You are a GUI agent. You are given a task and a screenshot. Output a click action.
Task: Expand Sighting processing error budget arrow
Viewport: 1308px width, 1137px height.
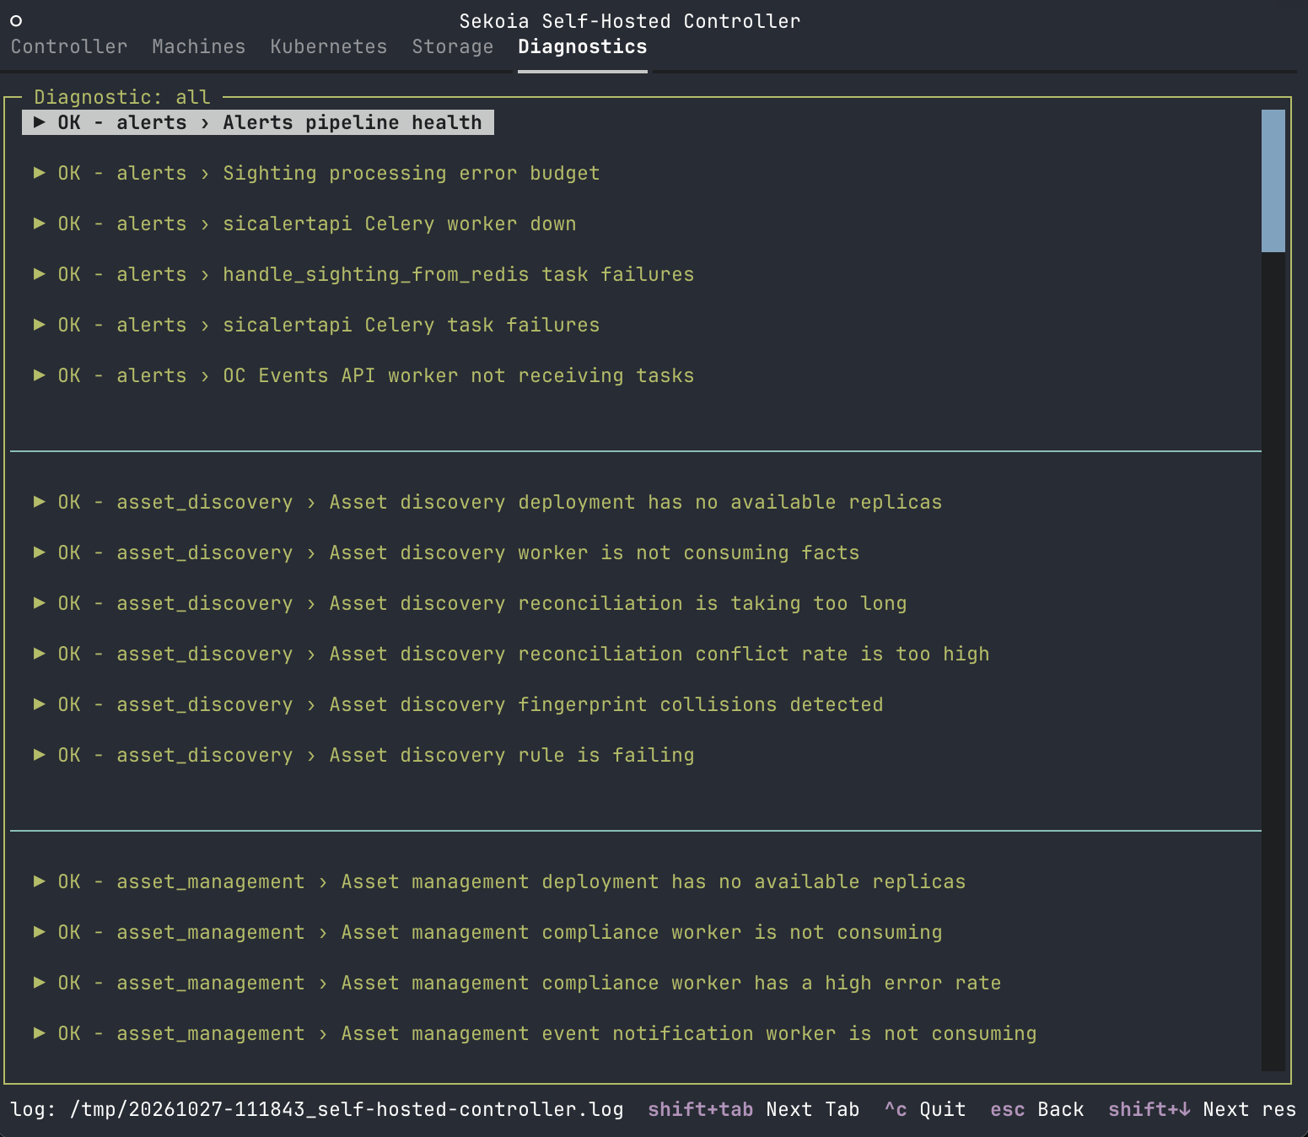[40, 173]
